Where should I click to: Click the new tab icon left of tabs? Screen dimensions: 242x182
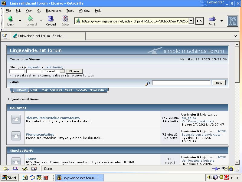coord(5,36)
